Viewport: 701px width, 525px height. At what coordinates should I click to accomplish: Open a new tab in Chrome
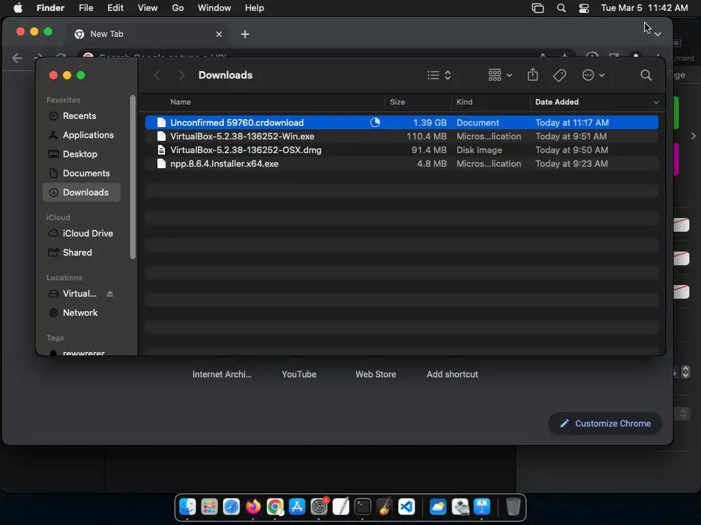pos(245,34)
